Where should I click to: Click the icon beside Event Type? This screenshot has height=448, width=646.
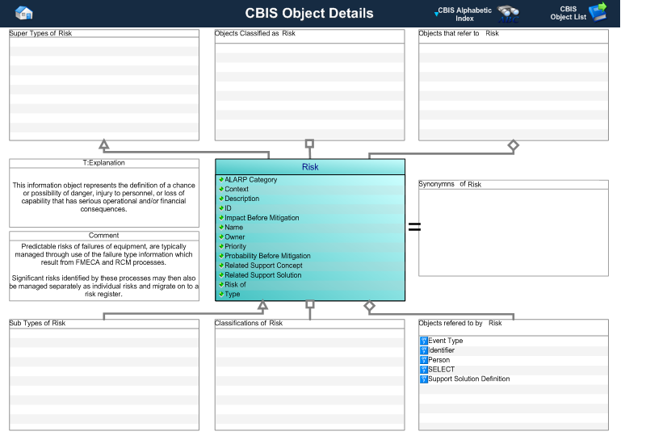[x=423, y=341]
